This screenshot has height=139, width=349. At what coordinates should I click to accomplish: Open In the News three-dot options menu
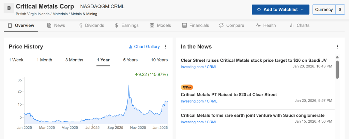point(337,47)
